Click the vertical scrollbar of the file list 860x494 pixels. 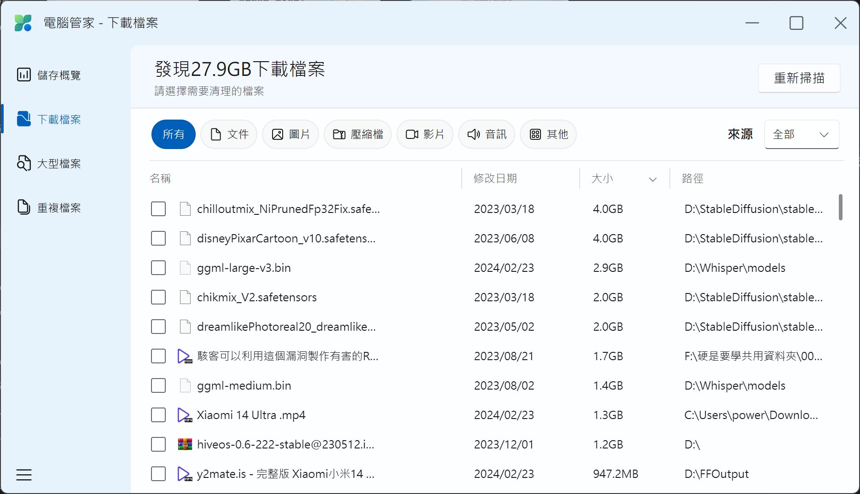(x=840, y=207)
